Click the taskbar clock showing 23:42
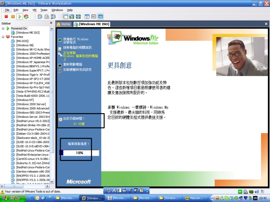The image size is (270, 202). pos(263,198)
